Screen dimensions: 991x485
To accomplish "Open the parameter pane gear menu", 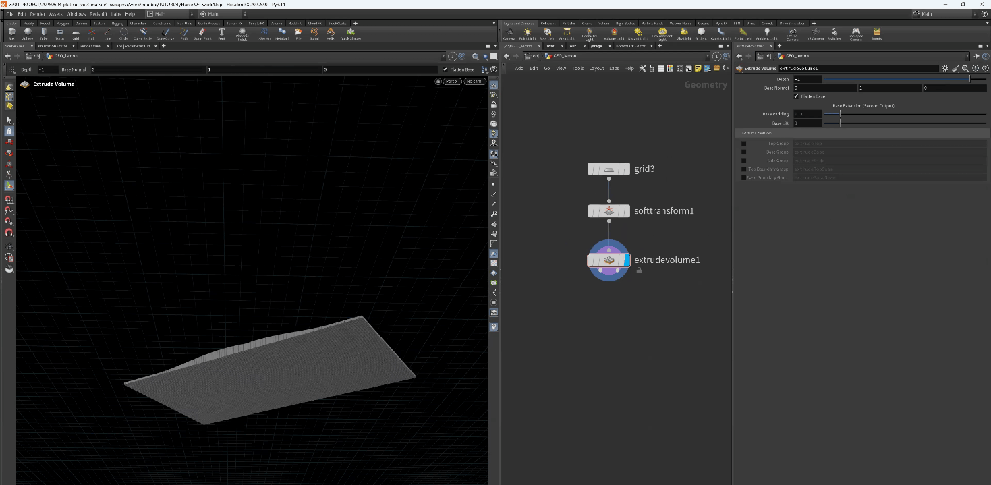I will [x=945, y=68].
